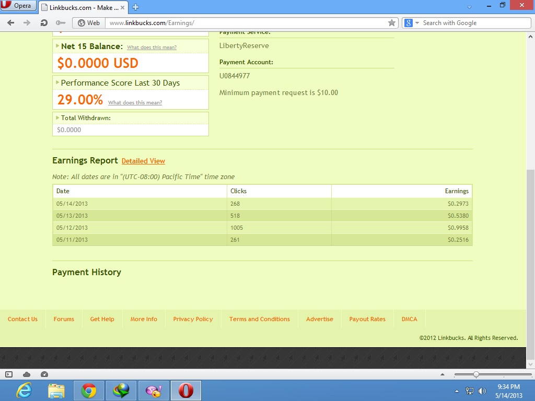Image resolution: width=535 pixels, height=401 pixels.
Task: Open a new tab with plus button
Action: tap(135, 7)
